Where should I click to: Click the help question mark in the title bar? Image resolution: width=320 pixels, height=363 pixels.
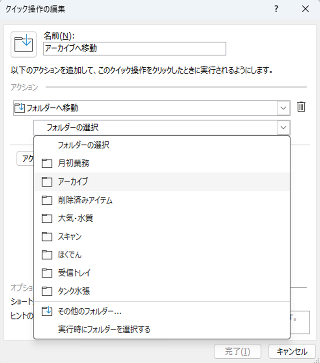coord(276,9)
